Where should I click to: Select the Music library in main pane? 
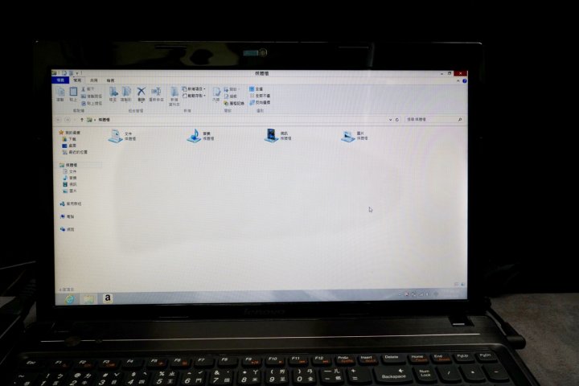(200, 136)
